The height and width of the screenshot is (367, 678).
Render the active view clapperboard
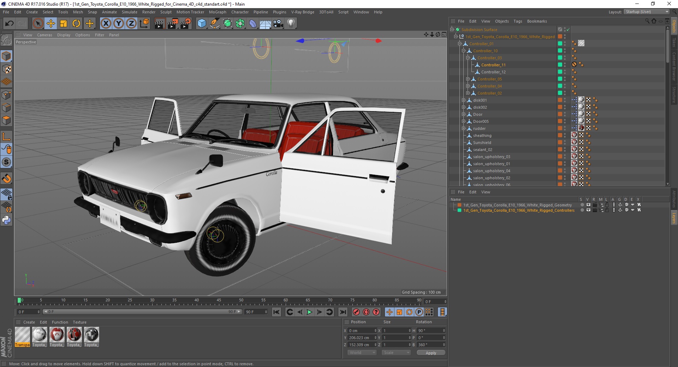(160, 24)
